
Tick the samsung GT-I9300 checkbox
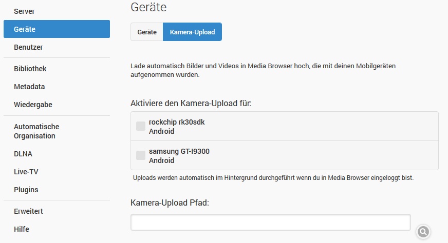(x=141, y=155)
